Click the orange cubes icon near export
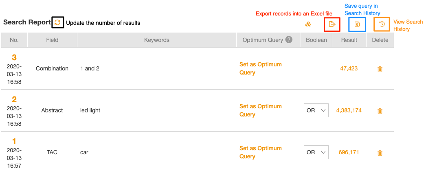 [x=308, y=24]
